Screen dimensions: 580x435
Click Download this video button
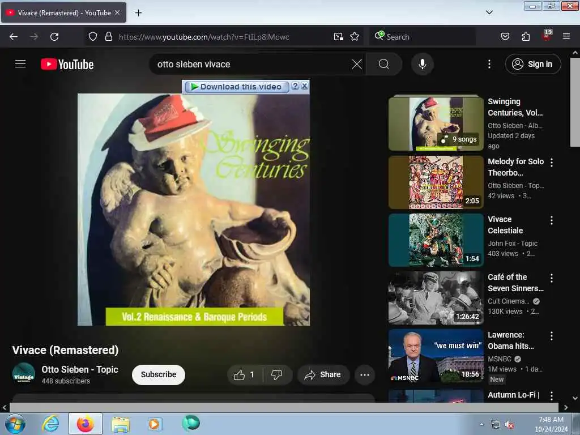click(x=237, y=87)
